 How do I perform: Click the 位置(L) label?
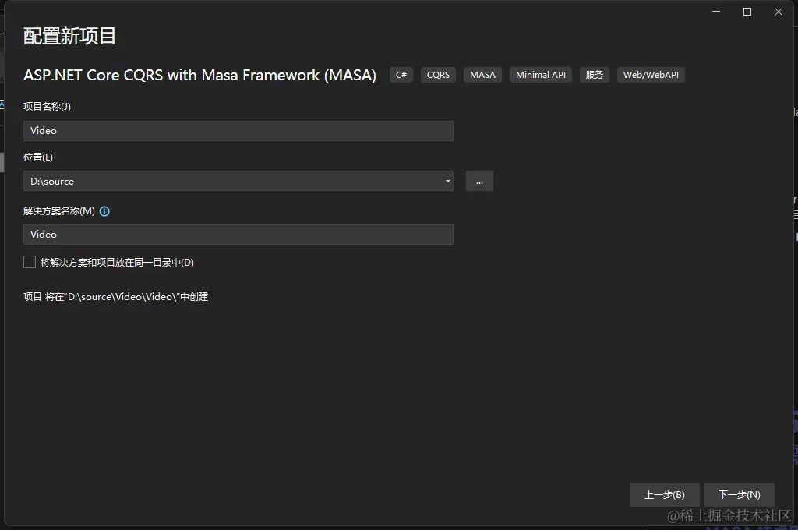pos(38,157)
